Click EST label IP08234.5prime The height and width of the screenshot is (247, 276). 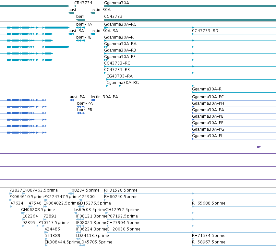point(84,190)
